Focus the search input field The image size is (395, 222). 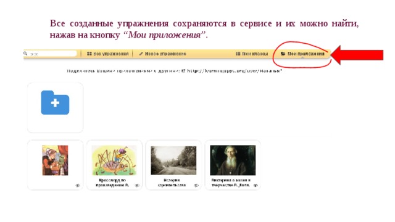click(52, 54)
